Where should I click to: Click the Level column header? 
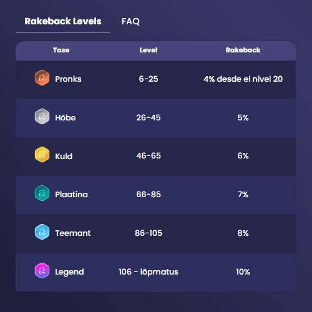coord(149,50)
